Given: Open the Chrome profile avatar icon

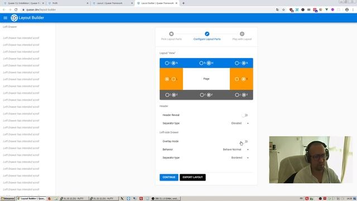Looking at the screenshot, I should click(x=347, y=10).
